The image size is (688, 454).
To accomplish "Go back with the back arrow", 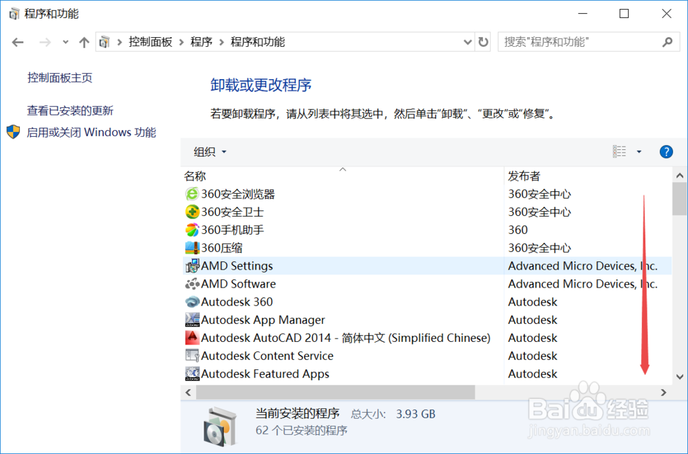I will tap(18, 43).
